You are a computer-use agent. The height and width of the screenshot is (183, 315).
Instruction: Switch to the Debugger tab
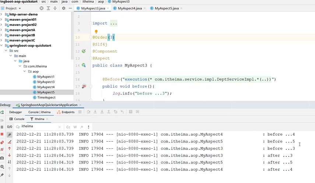pyautogui.click(x=15, y=112)
